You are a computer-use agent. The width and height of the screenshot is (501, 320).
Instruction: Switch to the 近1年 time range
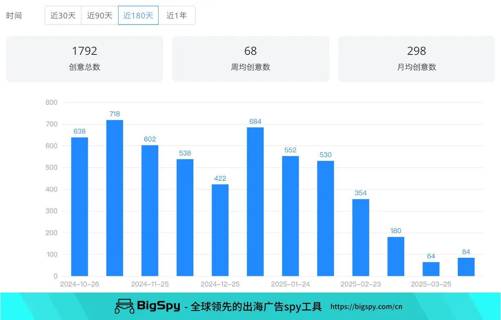pos(177,15)
